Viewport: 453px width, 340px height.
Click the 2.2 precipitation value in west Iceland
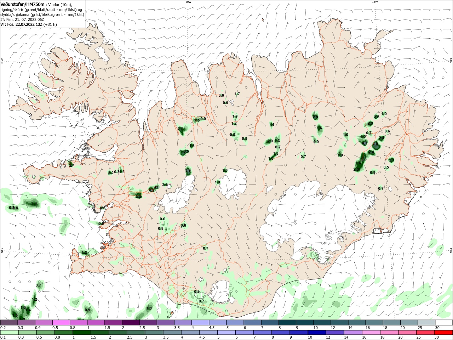[111, 173]
